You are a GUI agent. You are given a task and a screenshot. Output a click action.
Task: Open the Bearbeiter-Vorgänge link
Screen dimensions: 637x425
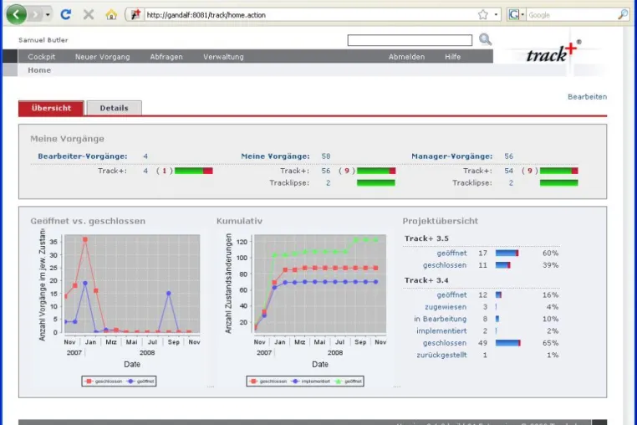tap(83, 156)
